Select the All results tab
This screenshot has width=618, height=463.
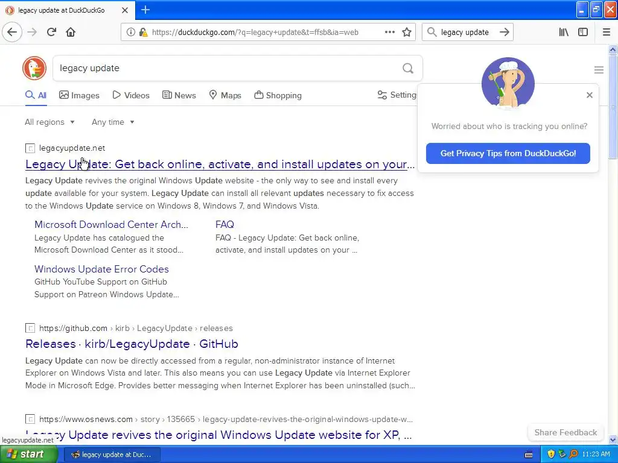36,95
